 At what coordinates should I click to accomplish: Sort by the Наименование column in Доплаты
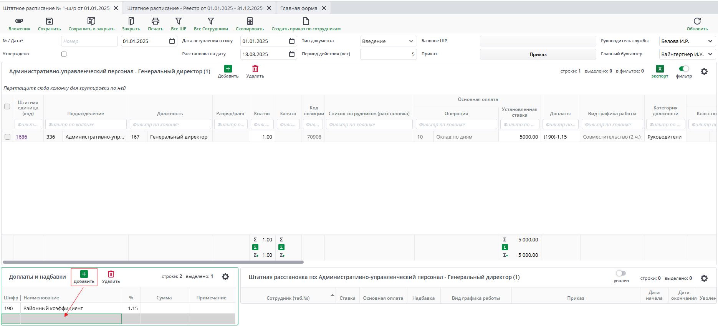[41, 298]
